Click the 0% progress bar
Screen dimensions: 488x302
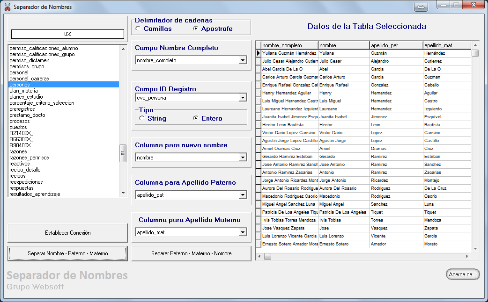(x=67, y=34)
